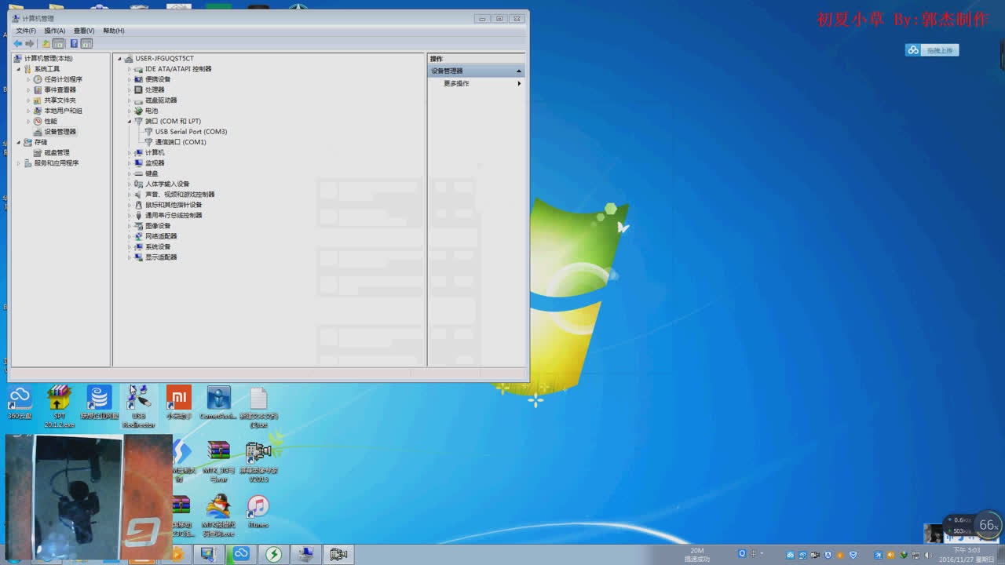Open the 360云盘 desktop shortcut

(x=20, y=402)
